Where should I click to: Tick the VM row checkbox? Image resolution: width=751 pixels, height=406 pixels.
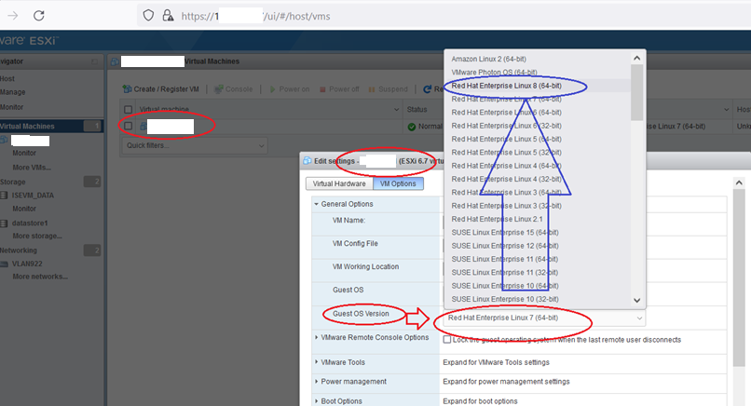[128, 126]
